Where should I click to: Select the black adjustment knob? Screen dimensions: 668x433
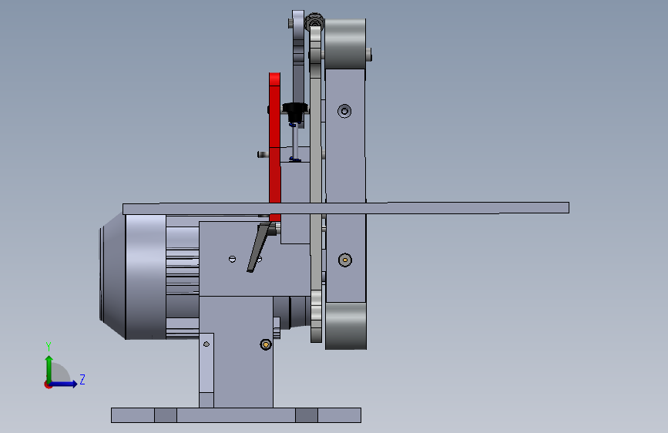point(295,112)
